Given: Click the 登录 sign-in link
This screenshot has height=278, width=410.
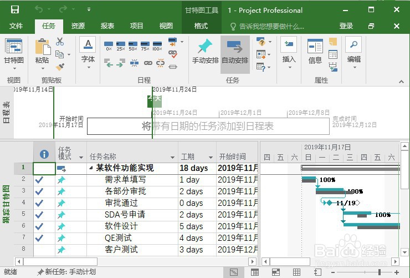Looking at the screenshot, I should 346,26.
